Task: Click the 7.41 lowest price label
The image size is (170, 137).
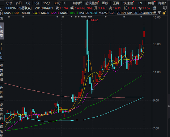Action: [x=12, y=122]
